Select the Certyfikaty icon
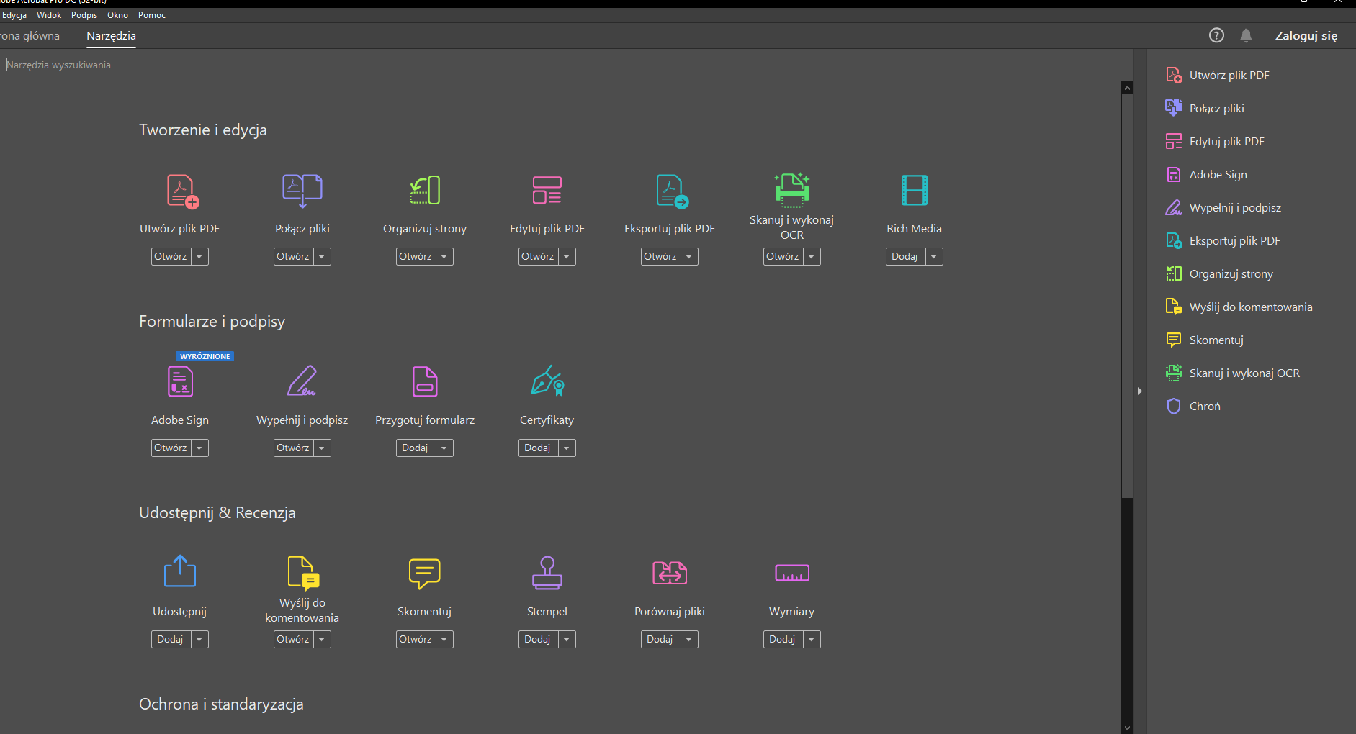The width and height of the screenshot is (1356, 734). [x=547, y=381]
